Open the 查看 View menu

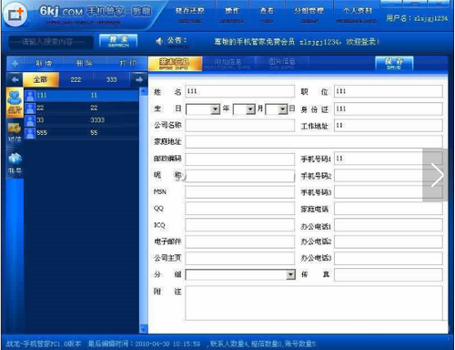click(x=267, y=15)
